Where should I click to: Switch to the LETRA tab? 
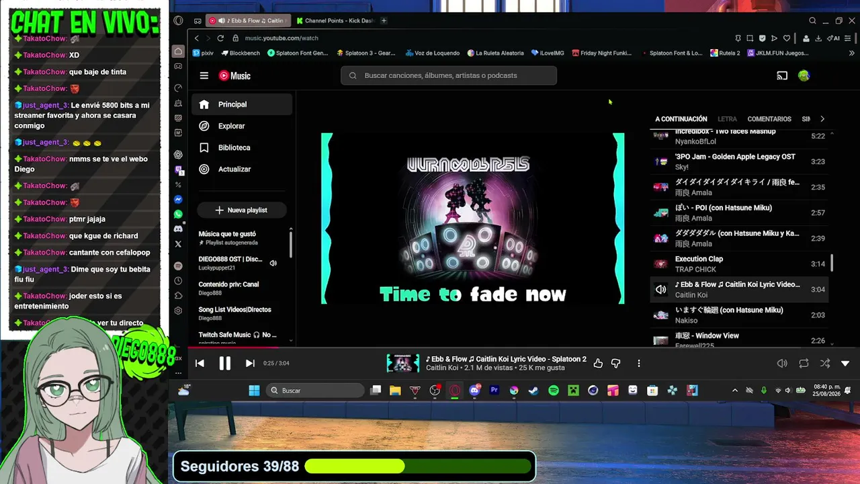pos(727,119)
